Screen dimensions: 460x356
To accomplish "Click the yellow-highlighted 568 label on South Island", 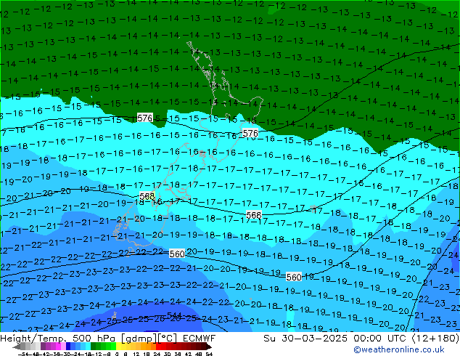I will coord(147,196).
